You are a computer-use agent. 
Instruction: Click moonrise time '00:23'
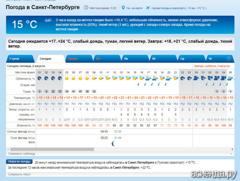[104, 138]
